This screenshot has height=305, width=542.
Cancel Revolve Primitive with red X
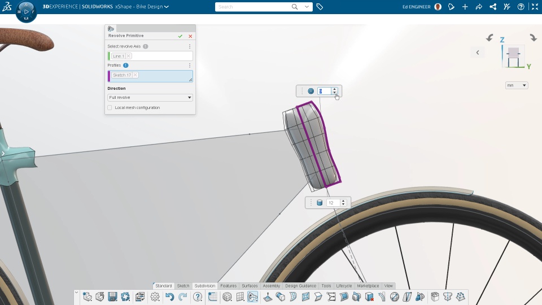tap(190, 36)
